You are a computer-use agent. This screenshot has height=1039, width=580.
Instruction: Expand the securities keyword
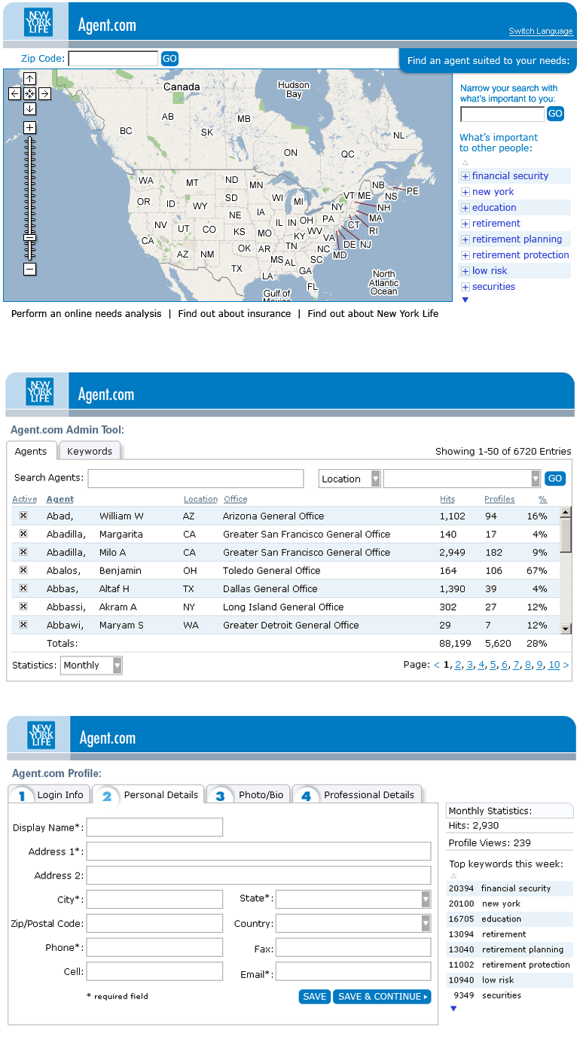pos(465,287)
